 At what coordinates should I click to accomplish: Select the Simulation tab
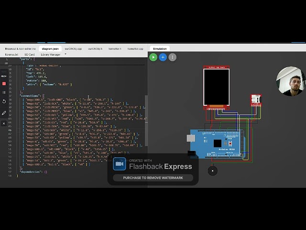tap(160, 49)
